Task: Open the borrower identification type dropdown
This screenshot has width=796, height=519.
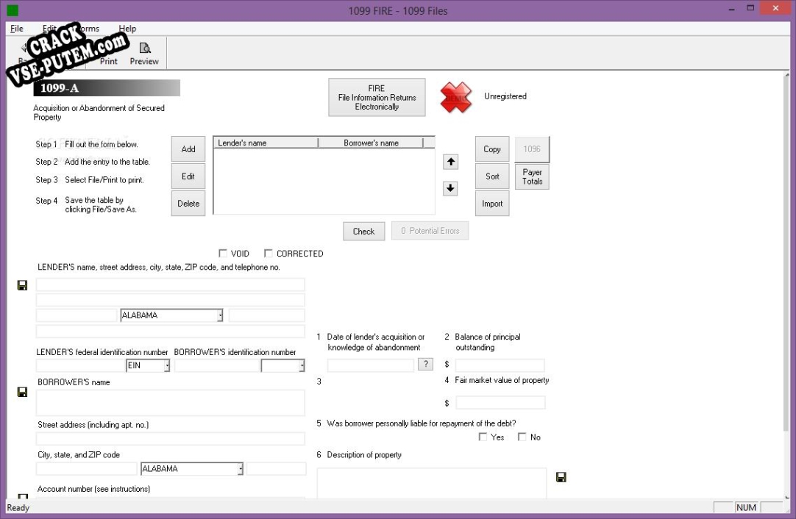Action: coord(302,365)
